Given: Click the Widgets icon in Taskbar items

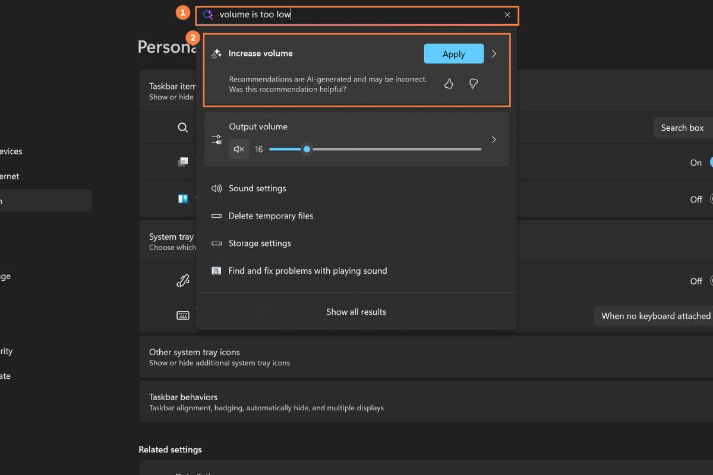Looking at the screenshot, I should pyautogui.click(x=183, y=199).
